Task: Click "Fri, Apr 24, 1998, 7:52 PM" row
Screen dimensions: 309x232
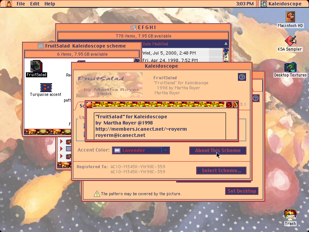Action: point(182,60)
